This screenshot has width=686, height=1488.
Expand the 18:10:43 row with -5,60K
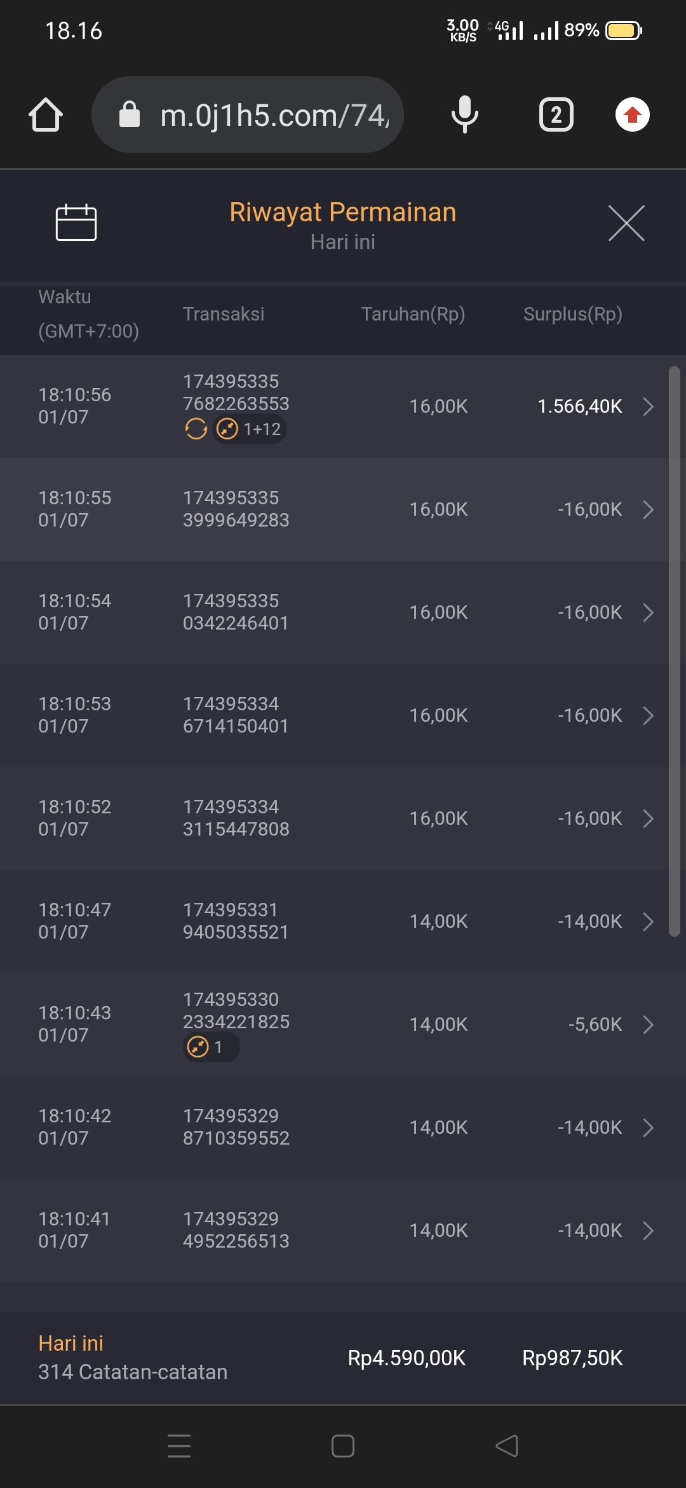click(x=648, y=1024)
